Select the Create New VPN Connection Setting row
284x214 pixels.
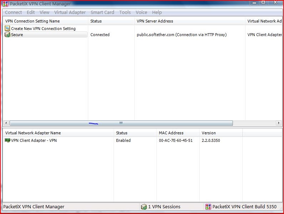tap(43, 29)
